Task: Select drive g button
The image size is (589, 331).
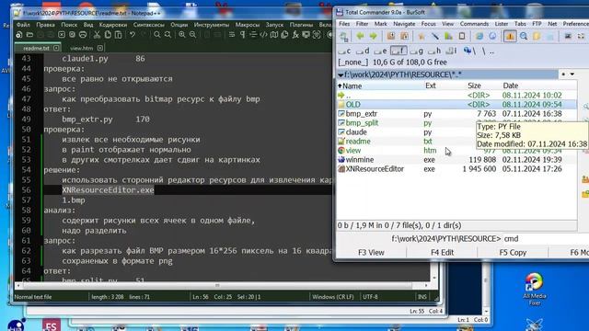Action: 416,51
